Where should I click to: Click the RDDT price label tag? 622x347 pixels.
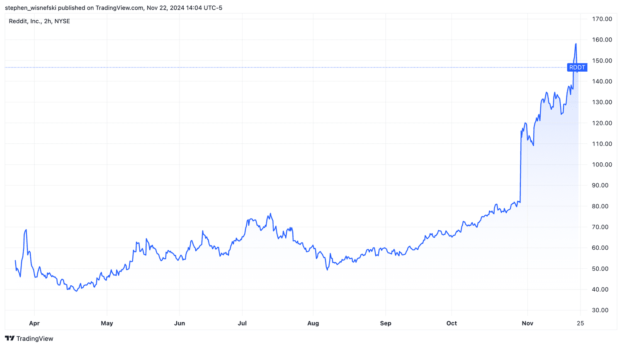577,67
